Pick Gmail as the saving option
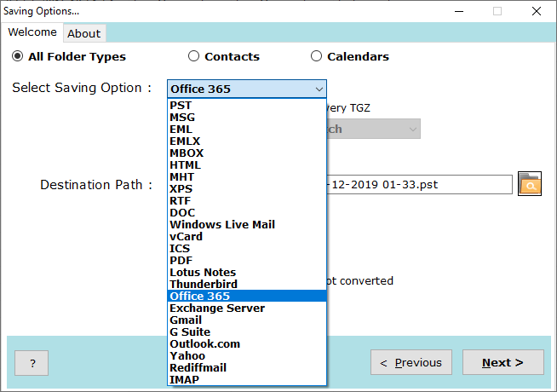Screen dimensions: 557x392 tap(247, 320)
